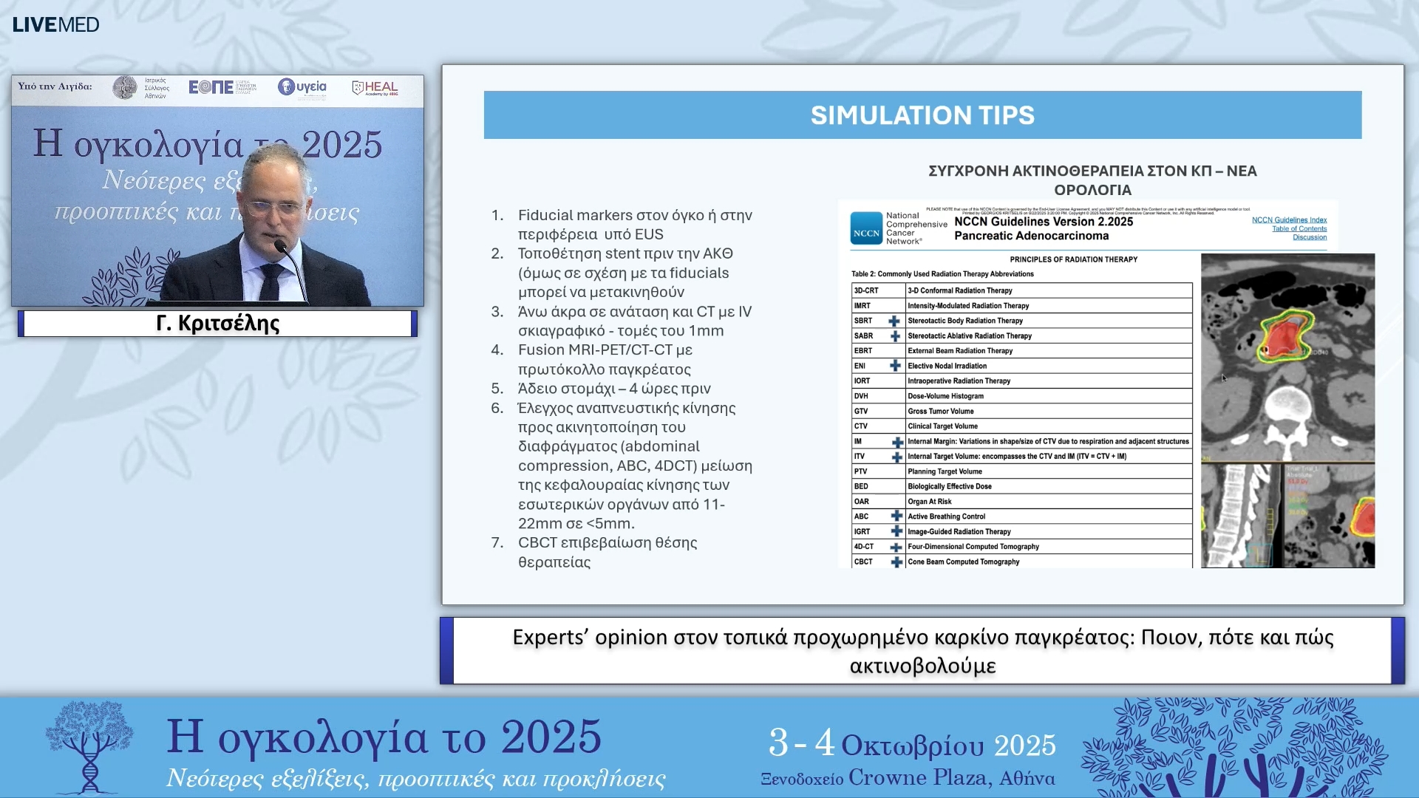Open the NCCN Guidelines Index link
The height and width of the screenshot is (798, 1419).
click(x=1290, y=219)
